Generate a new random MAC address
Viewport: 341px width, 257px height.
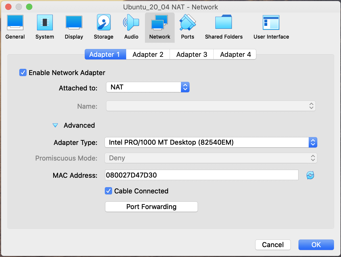point(310,175)
